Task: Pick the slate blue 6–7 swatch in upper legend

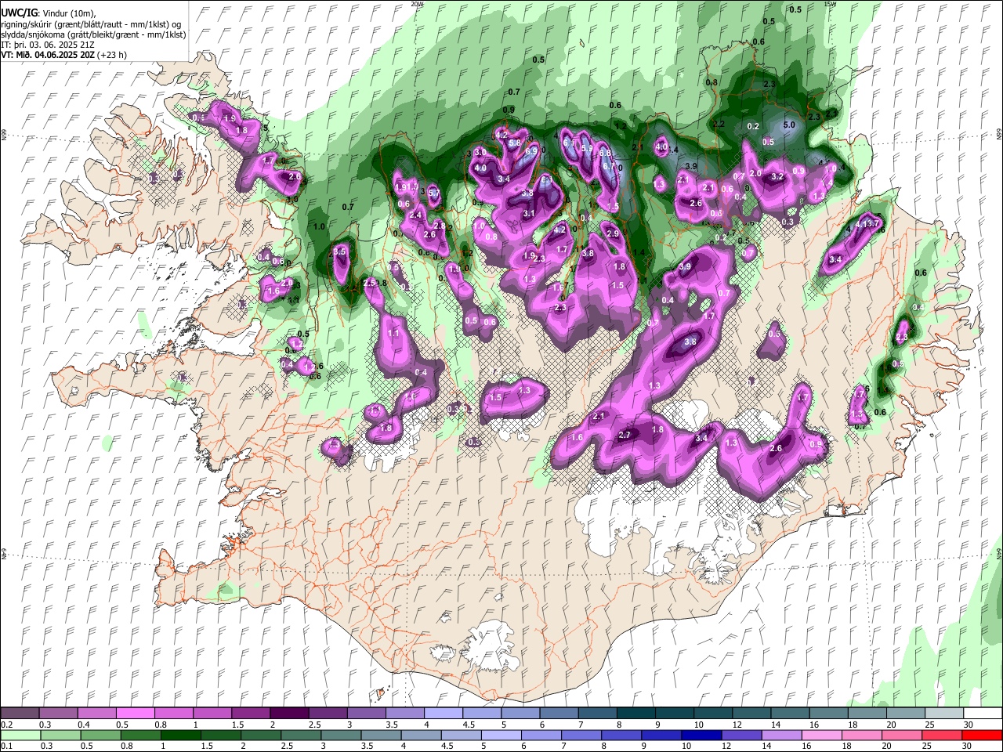Action: (559, 713)
